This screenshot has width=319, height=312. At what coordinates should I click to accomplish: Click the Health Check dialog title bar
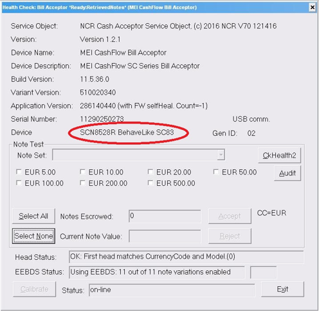(155, 8)
